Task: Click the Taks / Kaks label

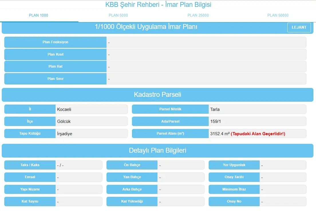Action: tap(30, 165)
